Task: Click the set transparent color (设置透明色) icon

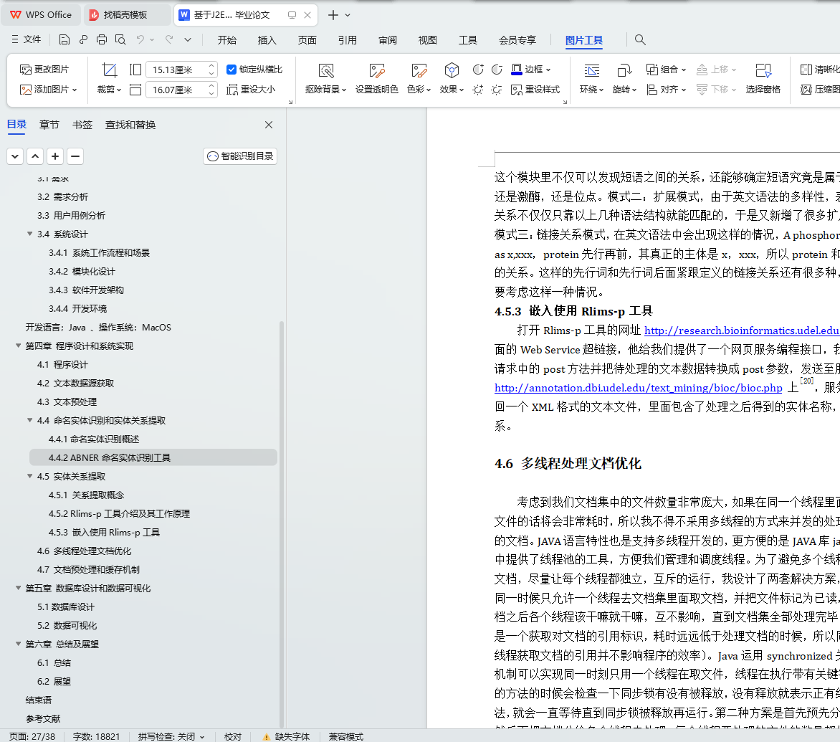Action: click(x=377, y=70)
